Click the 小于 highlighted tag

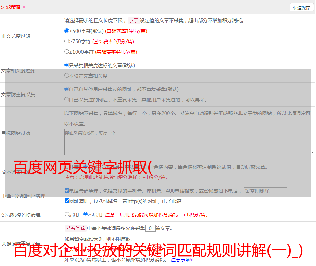(x=133, y=20)
